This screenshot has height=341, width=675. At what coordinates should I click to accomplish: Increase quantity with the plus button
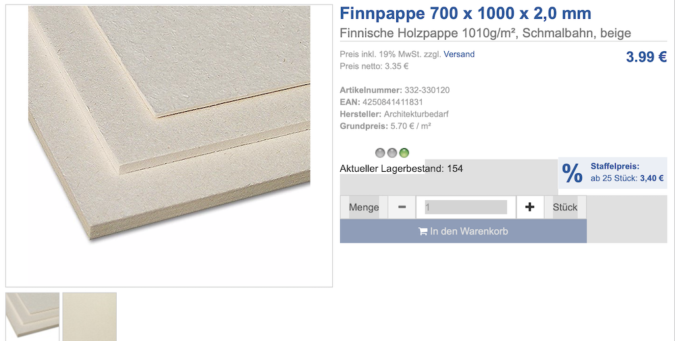(x=529, y=208)
